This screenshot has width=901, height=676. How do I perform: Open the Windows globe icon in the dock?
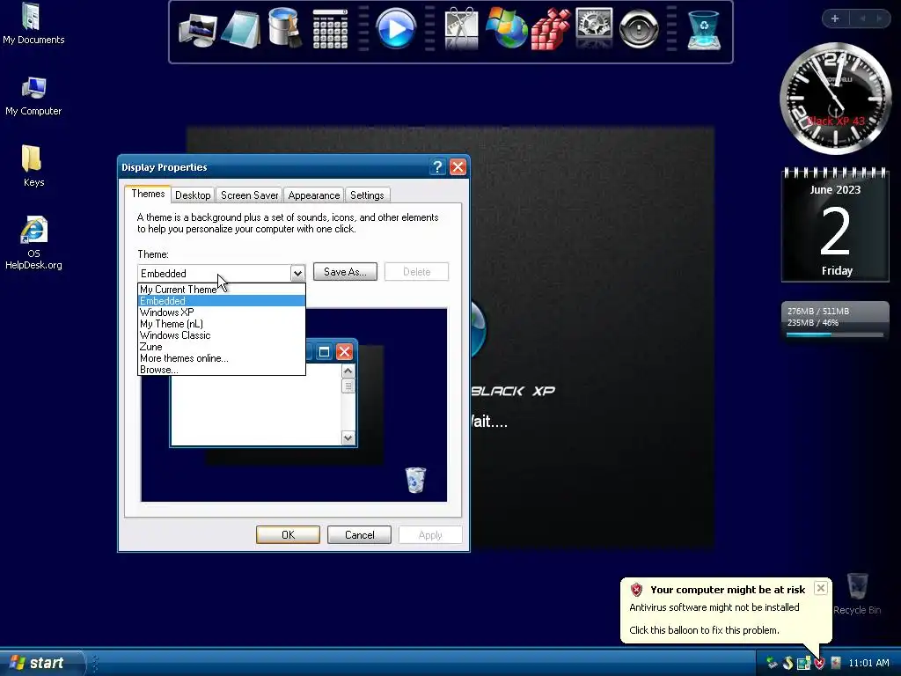tap(506, 27)
